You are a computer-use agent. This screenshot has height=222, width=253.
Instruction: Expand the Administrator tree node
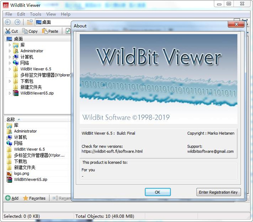tap(10, 51)
